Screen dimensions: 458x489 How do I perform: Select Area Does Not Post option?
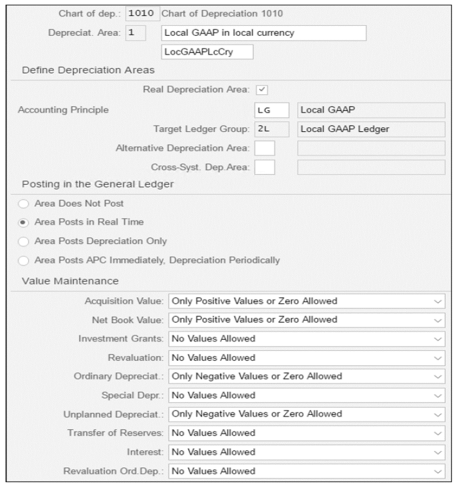coord(24,204)
